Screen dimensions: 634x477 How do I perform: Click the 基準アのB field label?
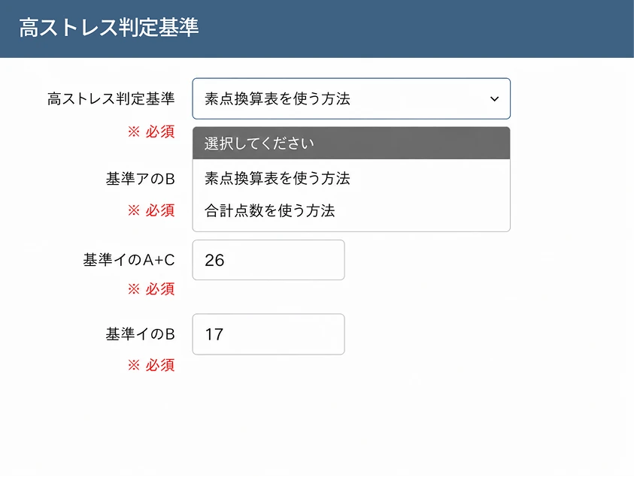[141, 179]
